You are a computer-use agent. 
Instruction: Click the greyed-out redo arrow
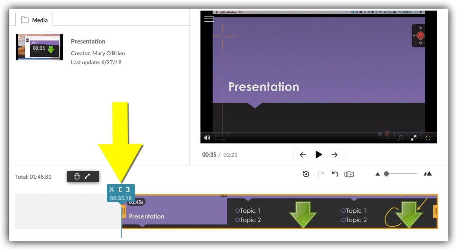[x=320, y=174]
